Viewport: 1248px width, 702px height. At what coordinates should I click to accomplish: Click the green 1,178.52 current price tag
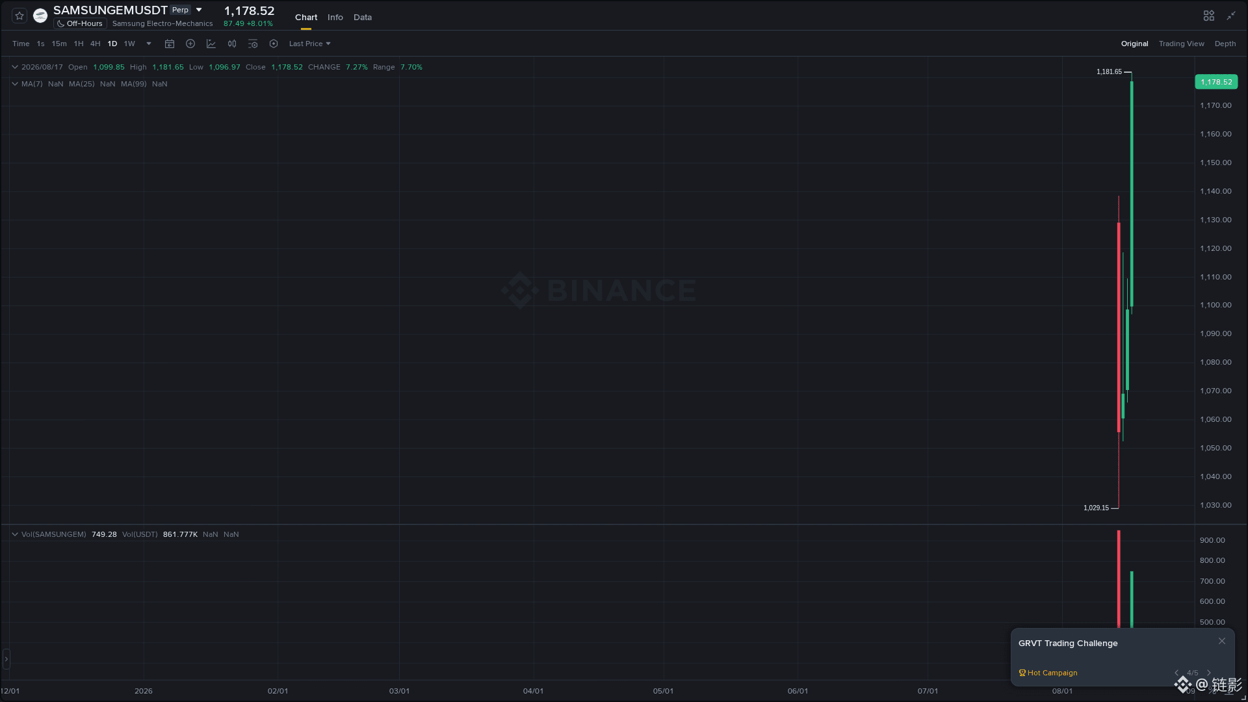coord(1216,82)
